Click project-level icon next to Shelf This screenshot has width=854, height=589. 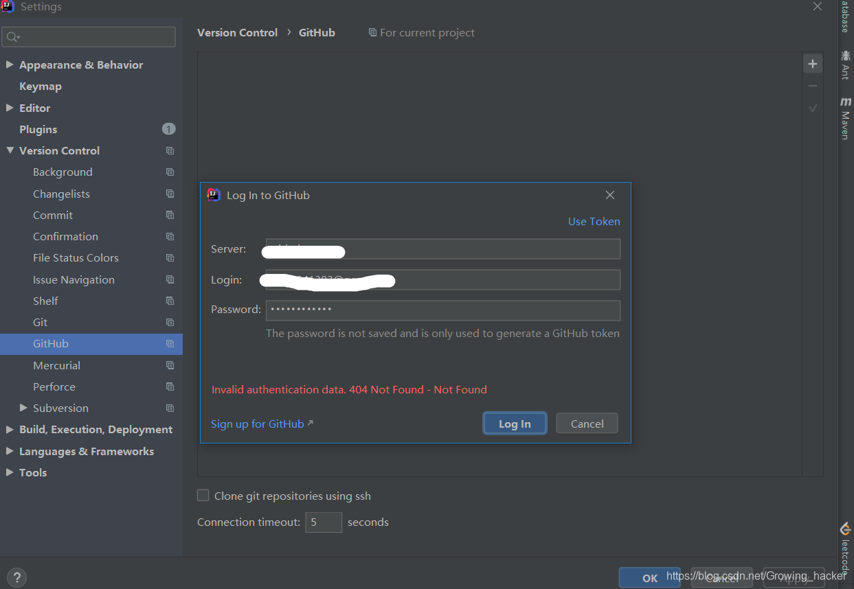pyautogui.click(x=170, y=301)
